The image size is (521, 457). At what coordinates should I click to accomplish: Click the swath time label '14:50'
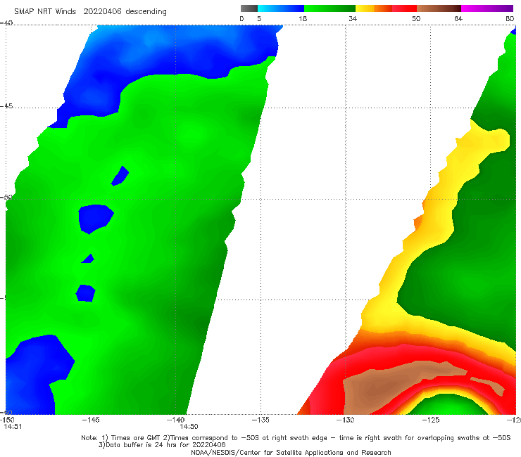[x=189, y=427]
